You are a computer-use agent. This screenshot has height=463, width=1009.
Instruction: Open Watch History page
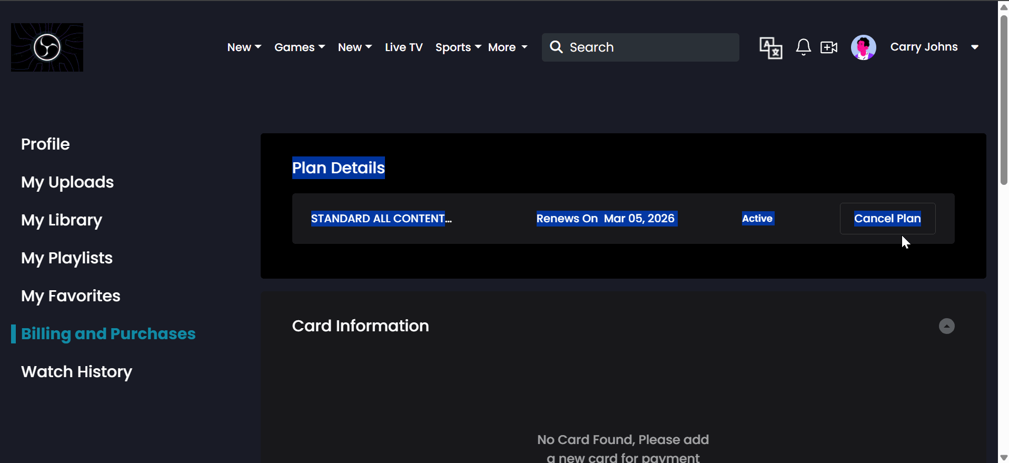point(76,372)
